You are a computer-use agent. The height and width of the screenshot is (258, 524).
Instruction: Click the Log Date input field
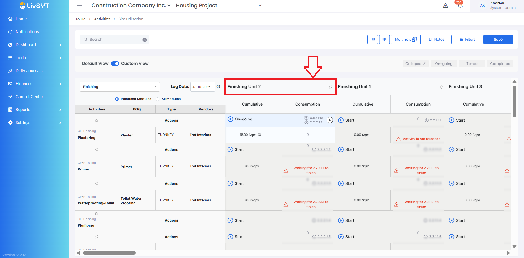click(x=202, y=87)
